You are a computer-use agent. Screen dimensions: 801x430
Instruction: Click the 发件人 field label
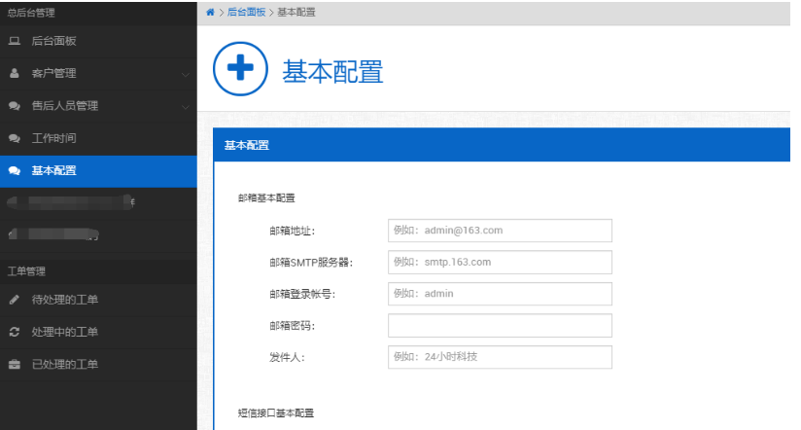click(287, 357)
